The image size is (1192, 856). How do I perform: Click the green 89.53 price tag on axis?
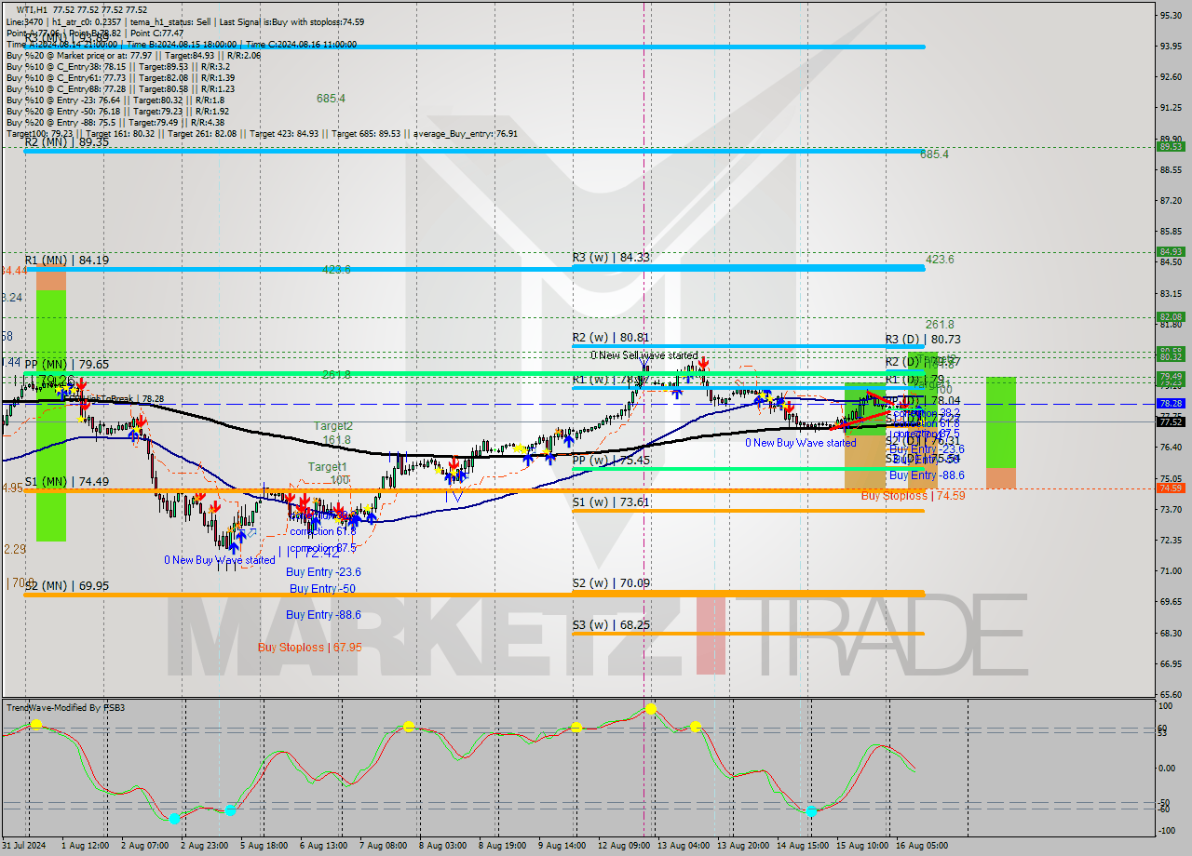click(1171, 146)
